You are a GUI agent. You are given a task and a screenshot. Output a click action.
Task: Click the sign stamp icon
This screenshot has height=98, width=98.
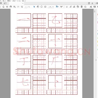[74, 7]
